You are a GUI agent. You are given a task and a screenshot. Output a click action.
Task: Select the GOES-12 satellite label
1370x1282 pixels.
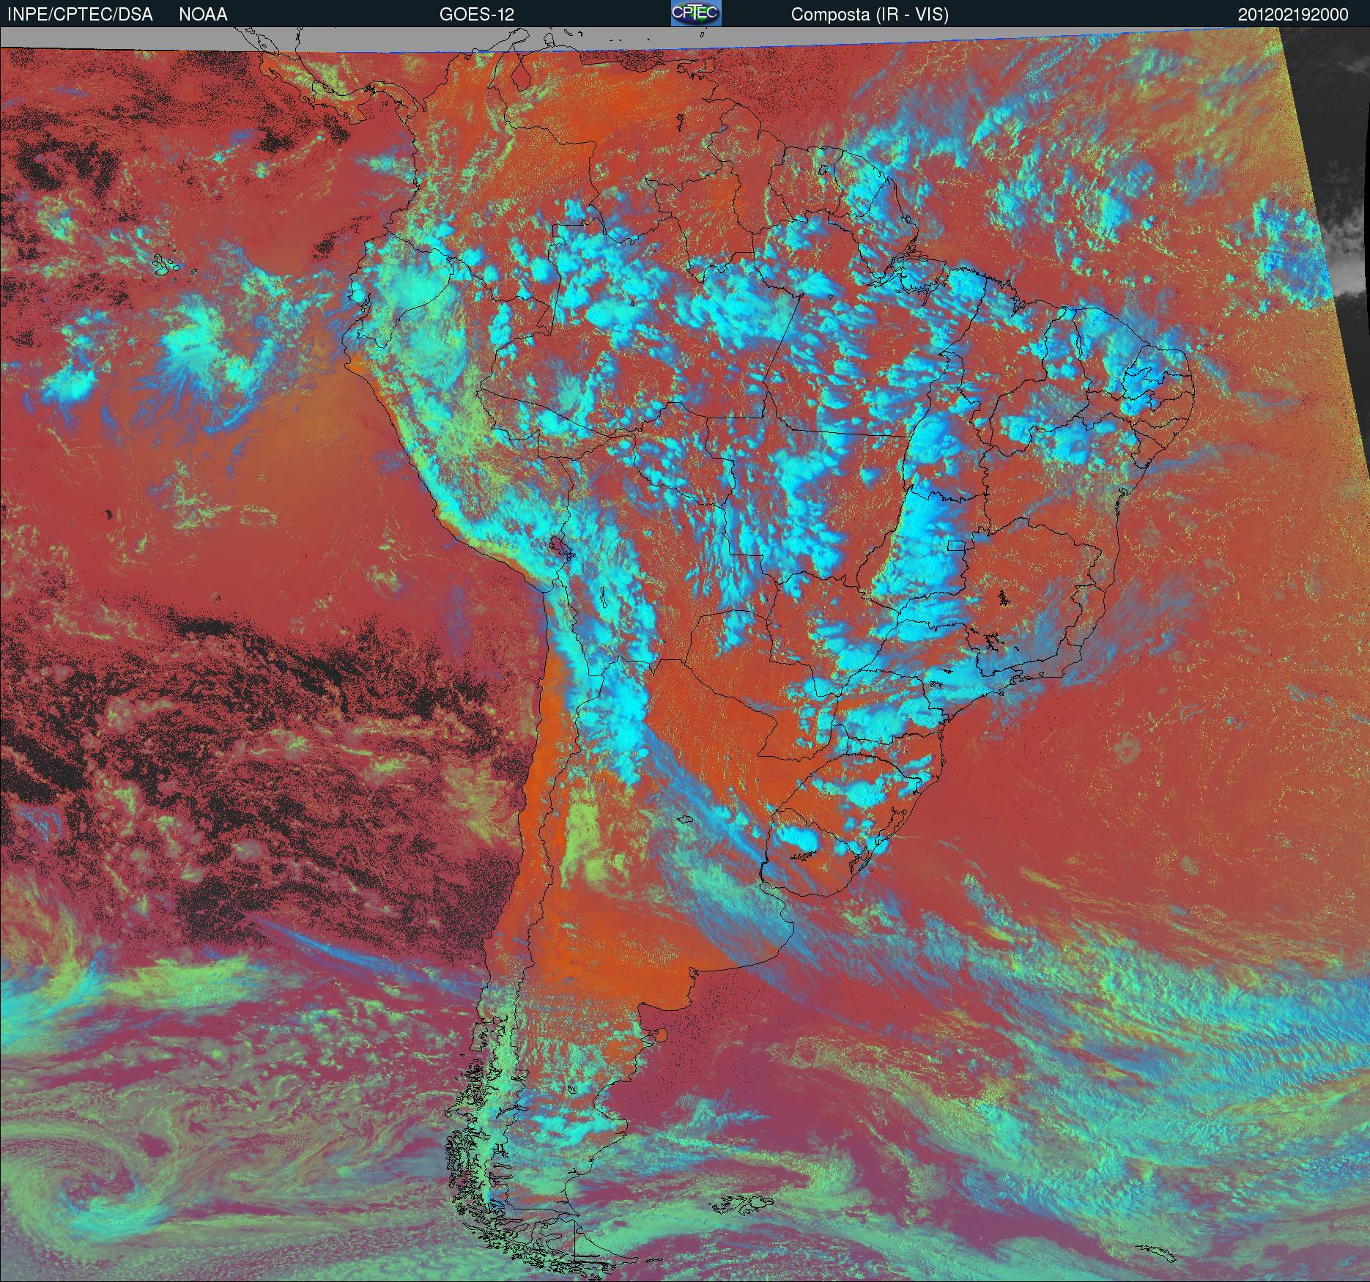pos(476,15)
